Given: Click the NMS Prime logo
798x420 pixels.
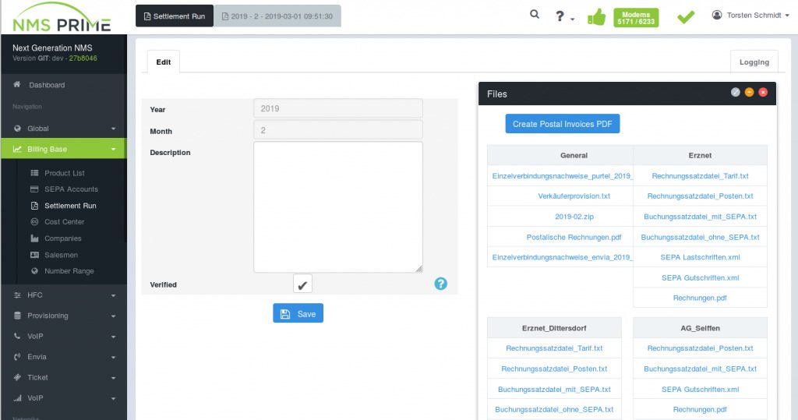Looking at the screenshot, I should (x=62, y=17).
